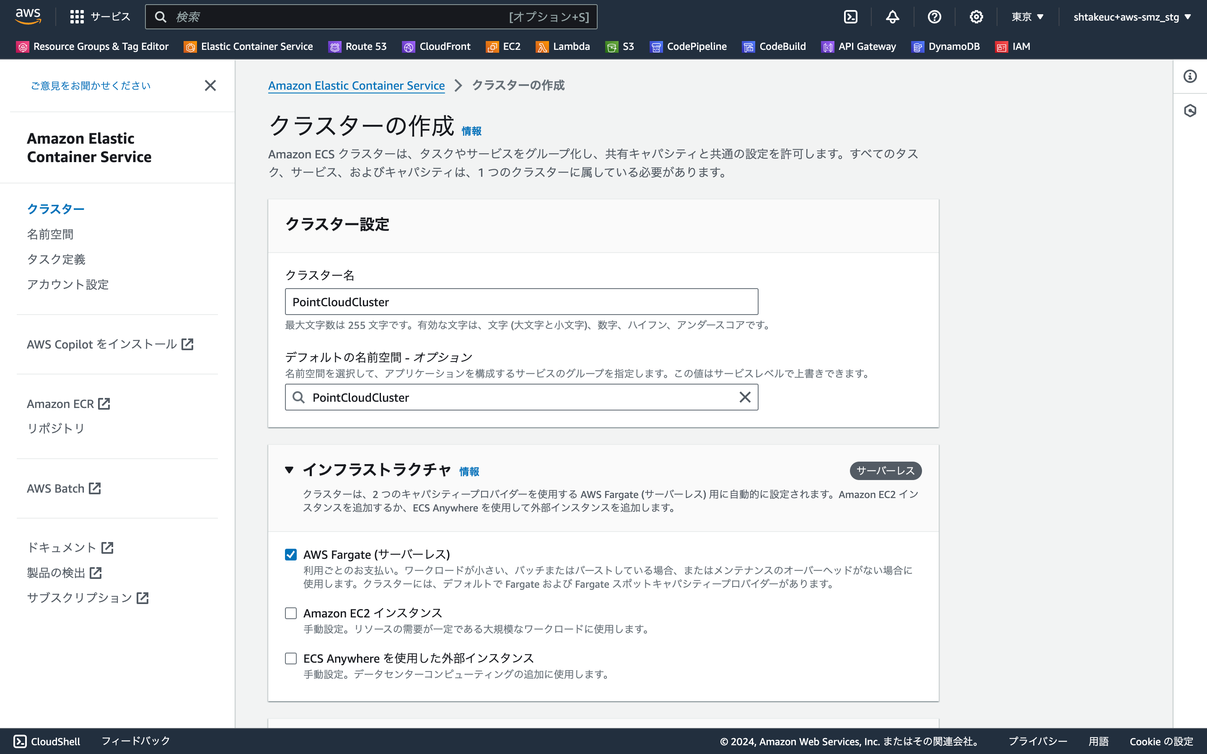Click the サーバーレス badge
This screenshot has height=754, width=1207.
(x=885, y=470)
